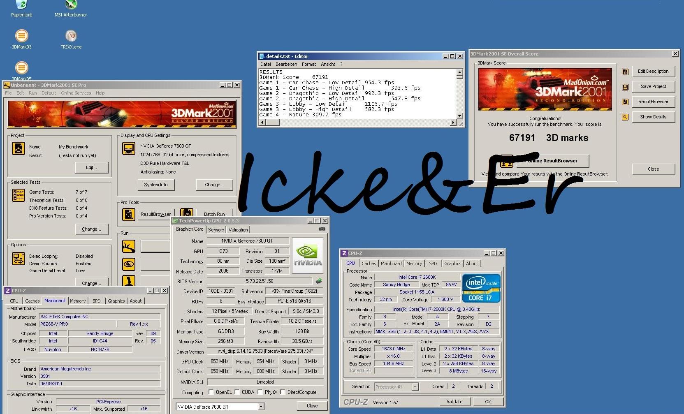Click the 3DMark2001 banner in main window
Viewport: 684px width, 414px height.
(122, 114)
